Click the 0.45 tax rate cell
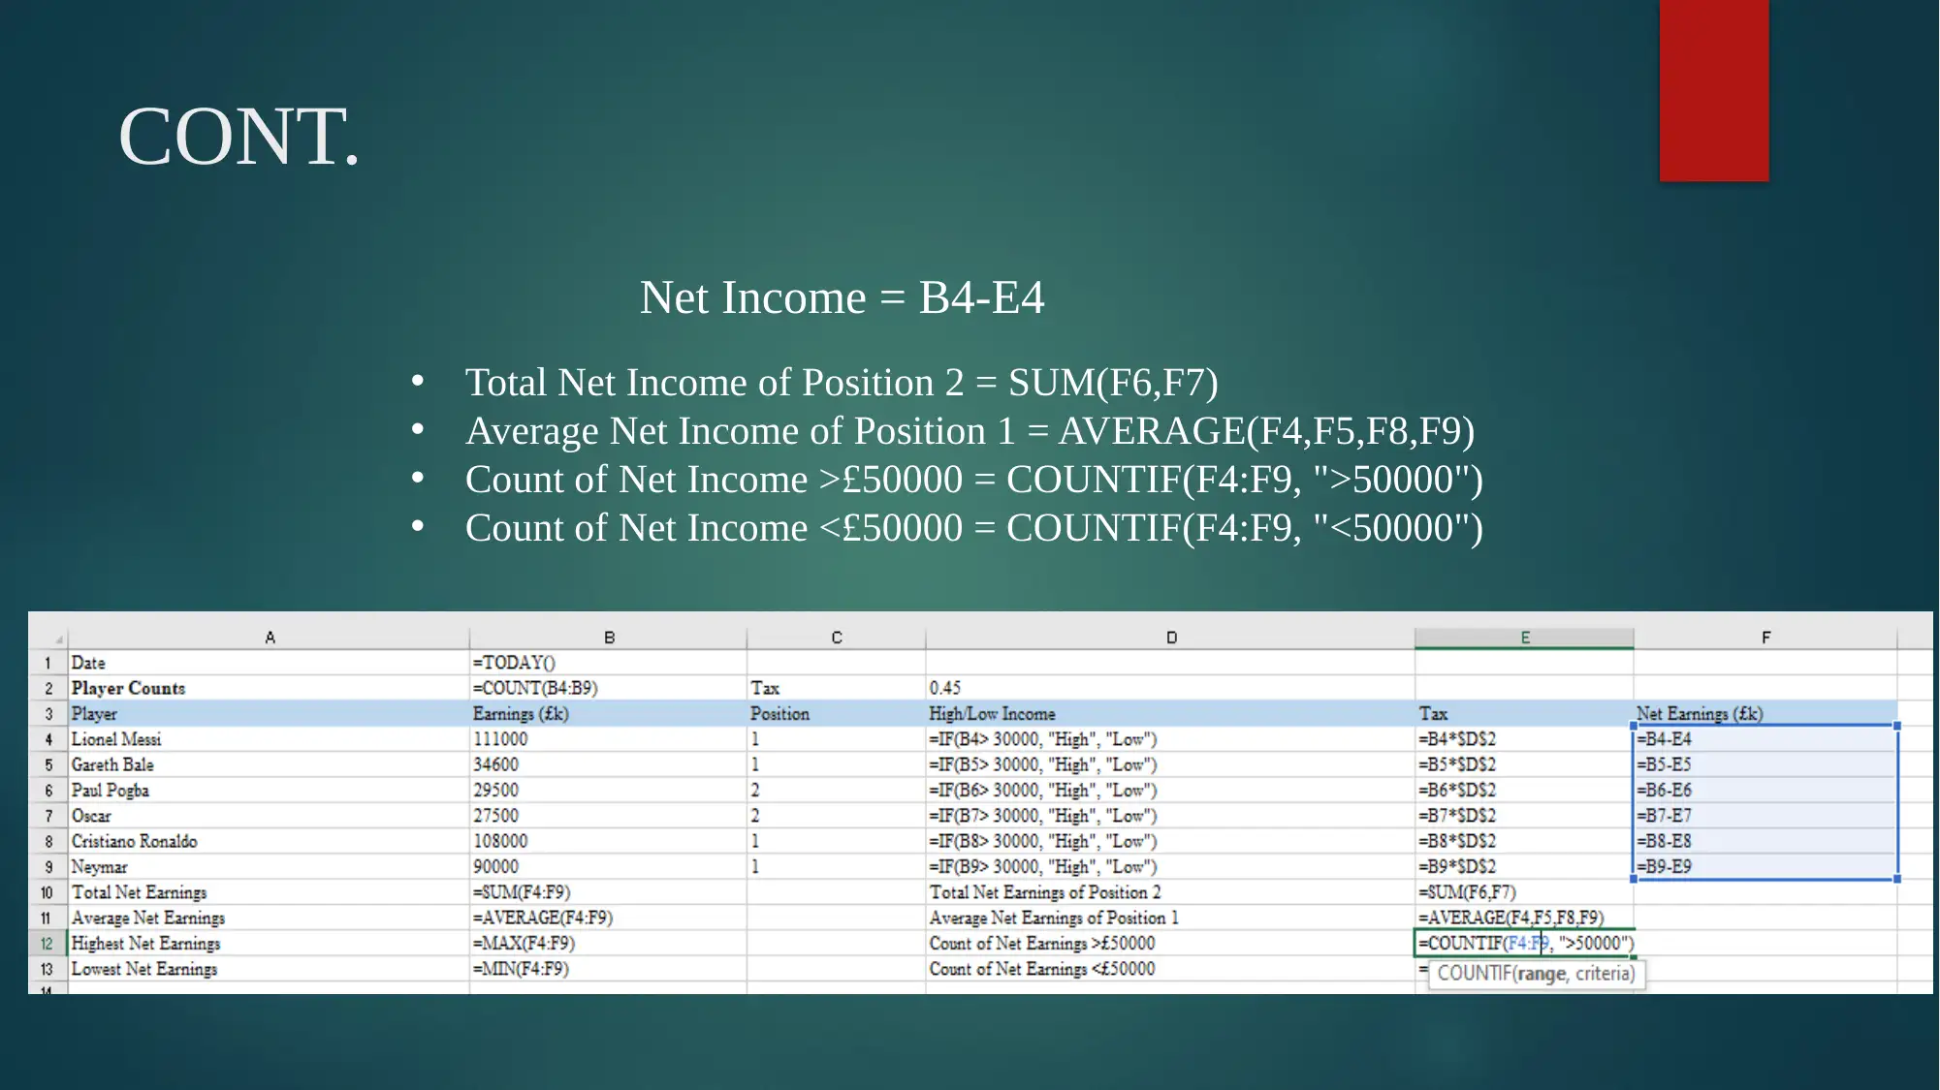 pyautogui.click(x=1171, y=688)
